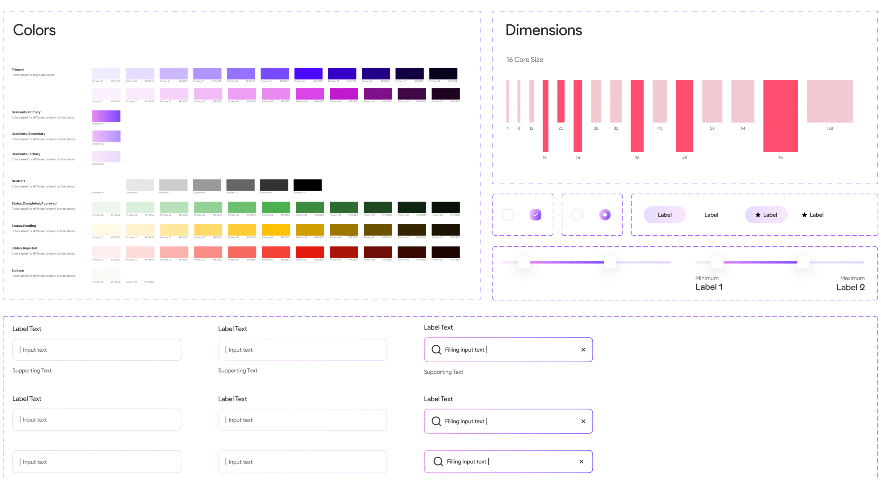This screenshot has height=480, width=881.
Task: Click the search icon in the bottom filling input
Action: [x=438, y=461]
